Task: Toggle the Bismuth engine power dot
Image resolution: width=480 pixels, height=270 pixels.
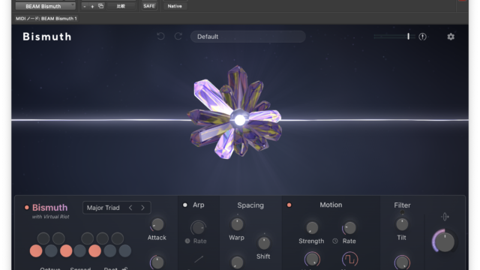Action: 27,208
